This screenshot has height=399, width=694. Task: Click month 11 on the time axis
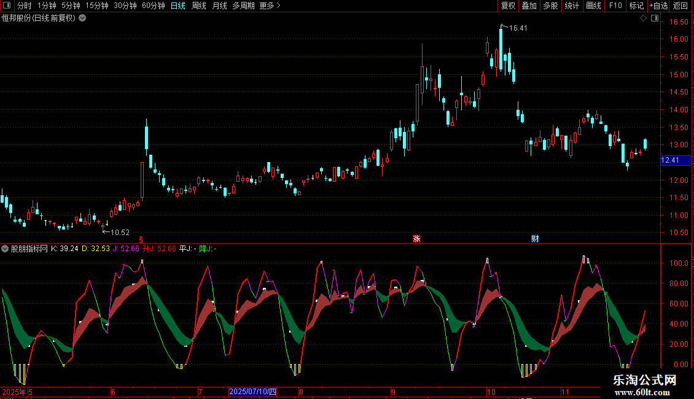pyautogui.click(x=565, y=392)
